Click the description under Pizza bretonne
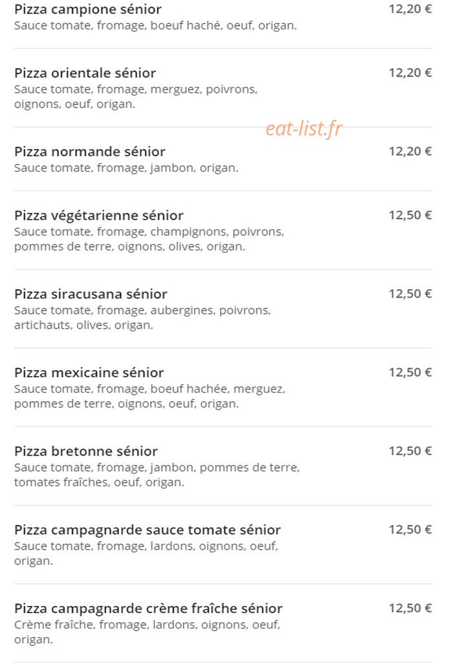Screen dimensions: 453x663 coord(157,475)
